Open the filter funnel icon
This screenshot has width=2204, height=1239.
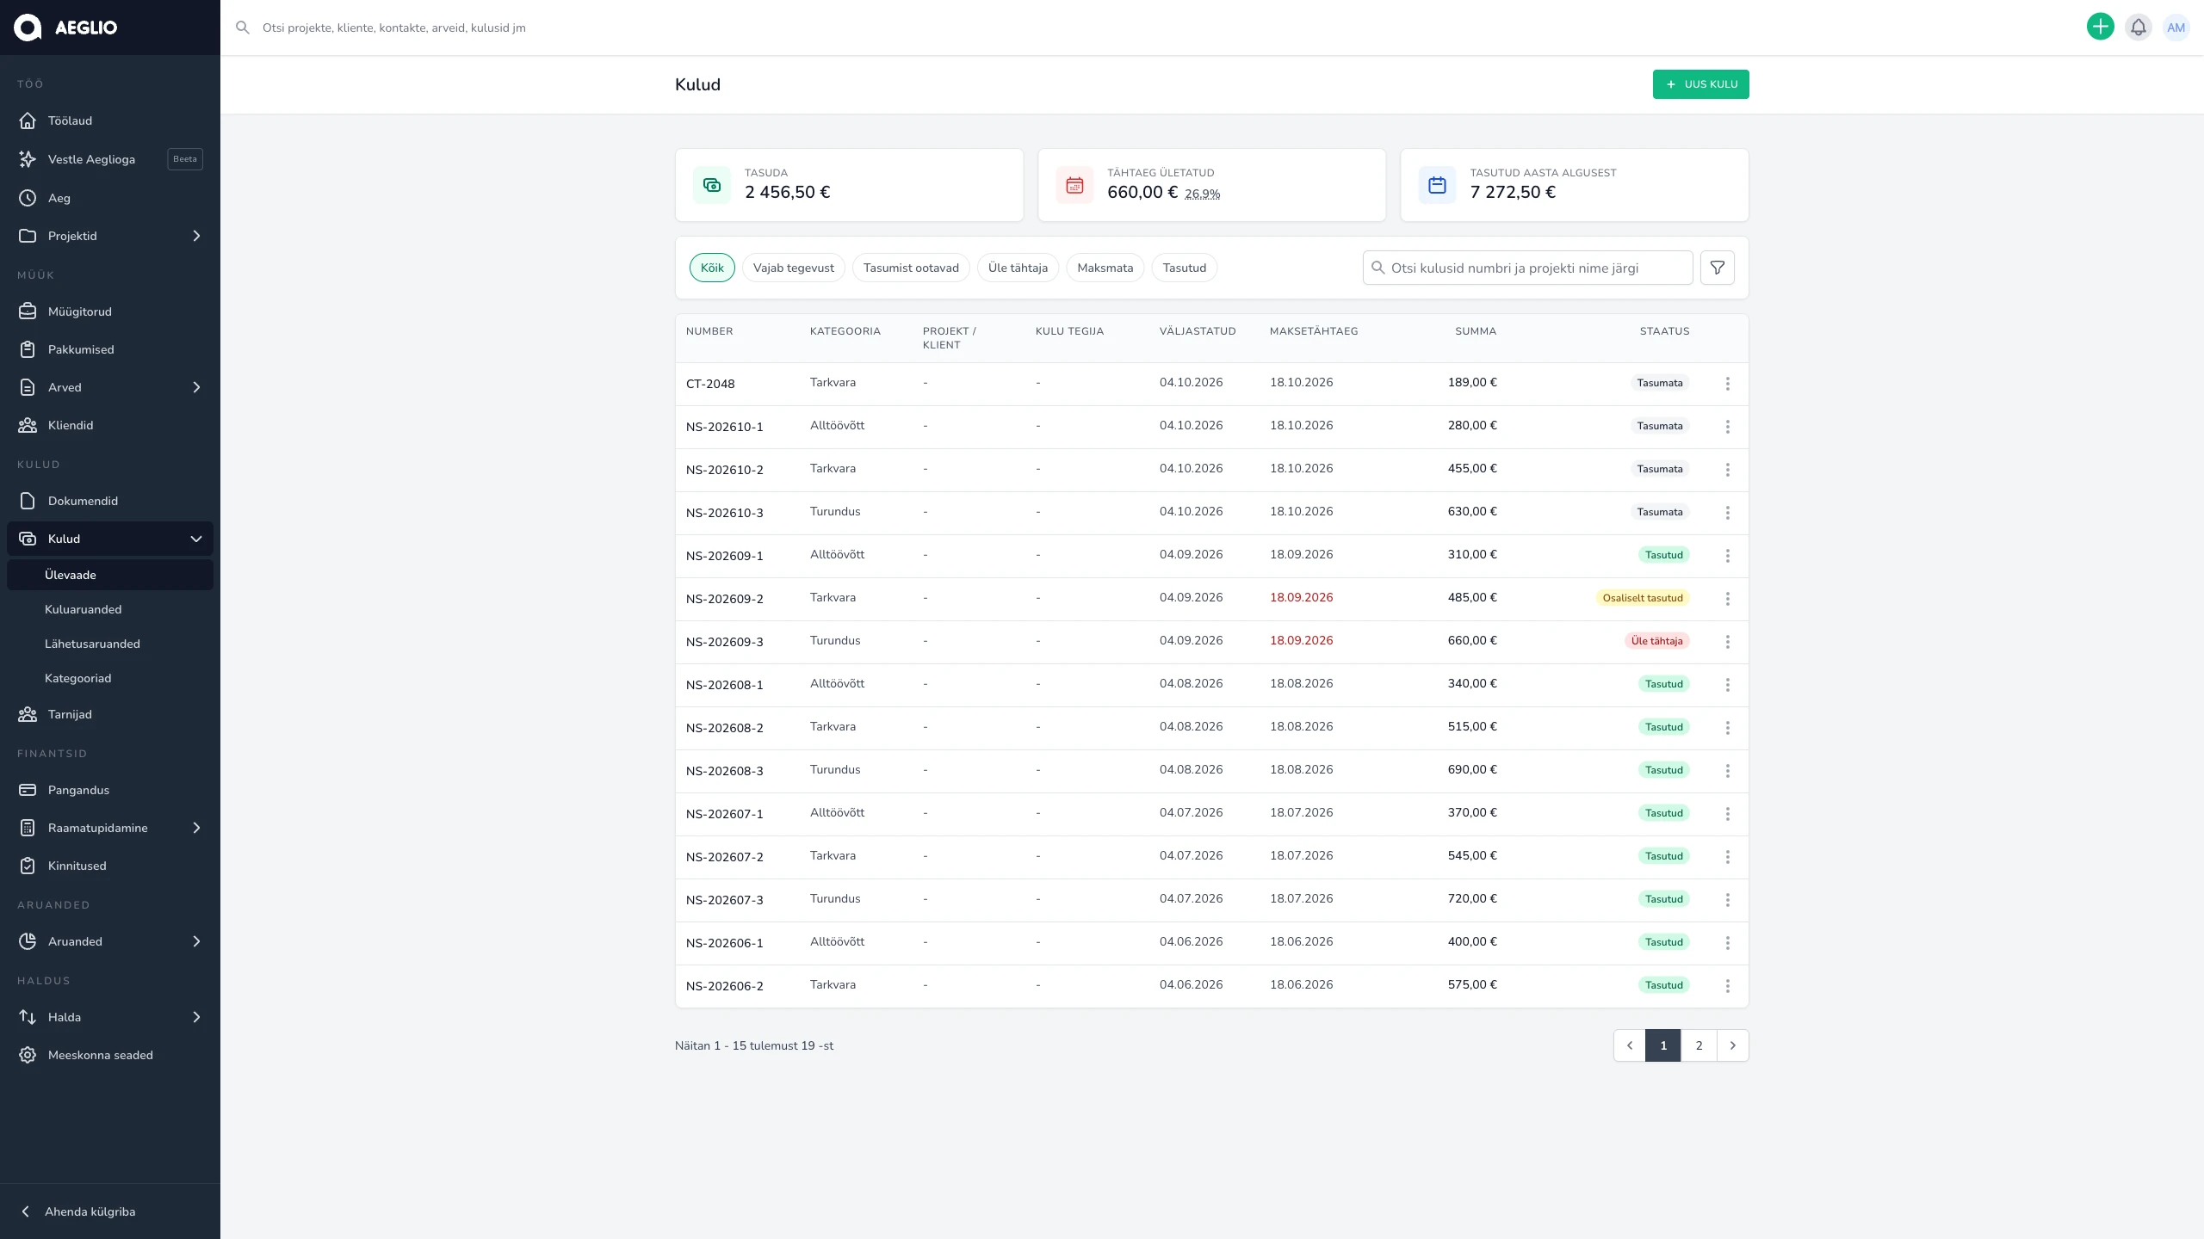pos(1717,268)
